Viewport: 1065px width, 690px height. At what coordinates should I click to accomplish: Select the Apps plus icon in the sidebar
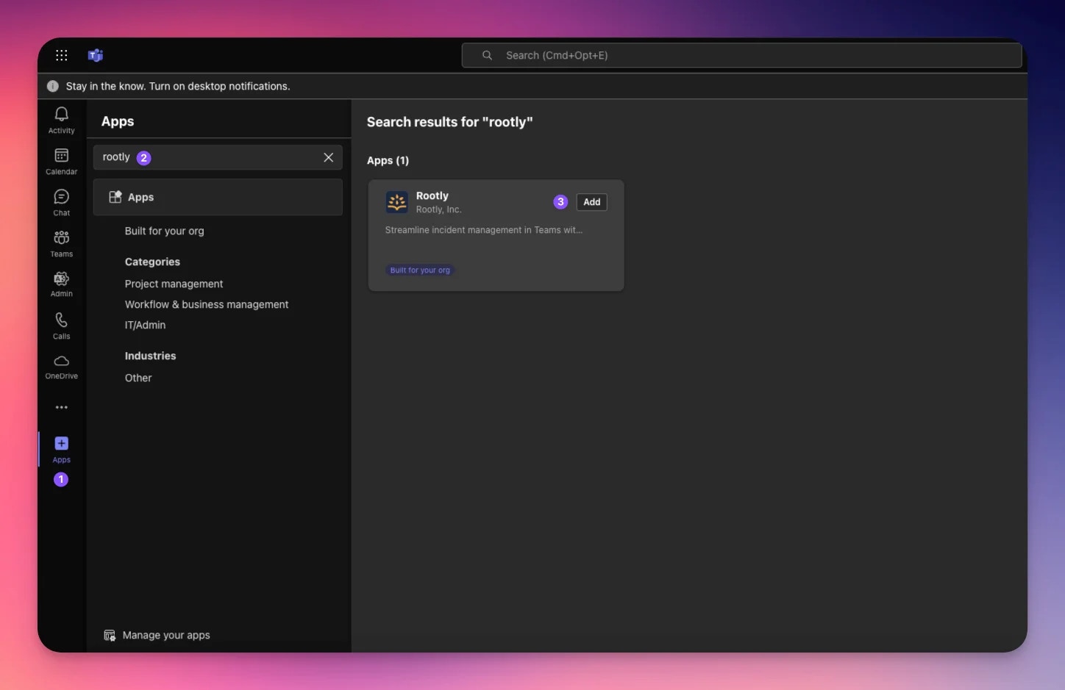click(x=62, y=443)
